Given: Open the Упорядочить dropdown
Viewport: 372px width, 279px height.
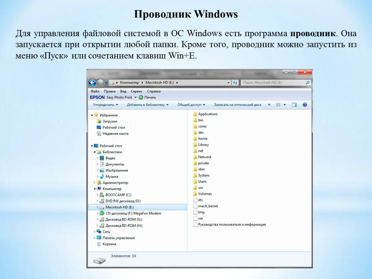Looking at the screenshot, I should (x=105, y=105).
